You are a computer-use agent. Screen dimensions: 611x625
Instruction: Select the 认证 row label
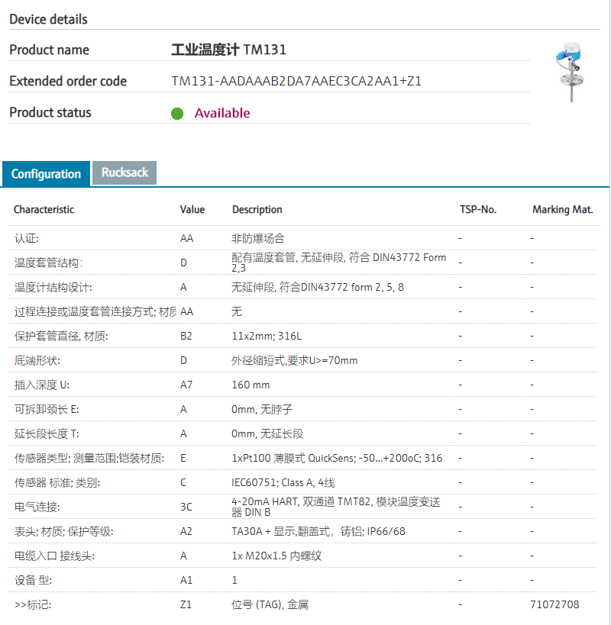point(26,239)
